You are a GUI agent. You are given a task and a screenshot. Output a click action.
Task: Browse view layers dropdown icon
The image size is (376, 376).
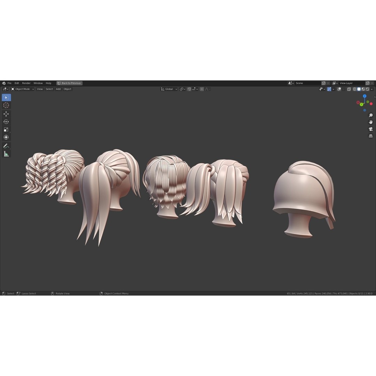coord(335,83)
